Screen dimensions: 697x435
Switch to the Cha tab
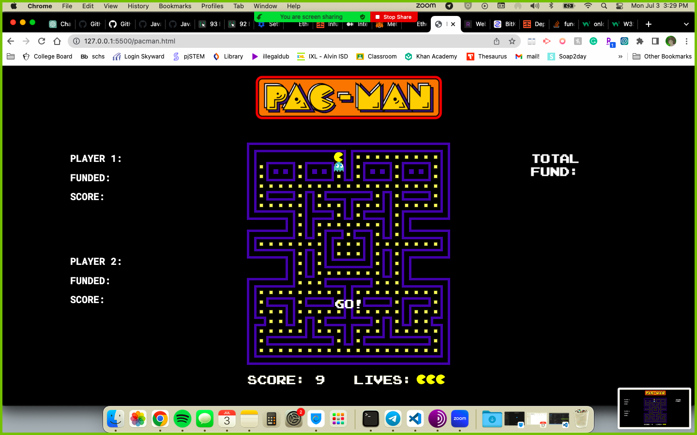60,24
